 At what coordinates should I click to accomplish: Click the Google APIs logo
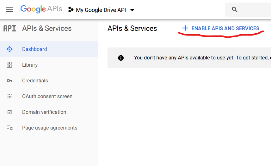click(x=41, y=9)
